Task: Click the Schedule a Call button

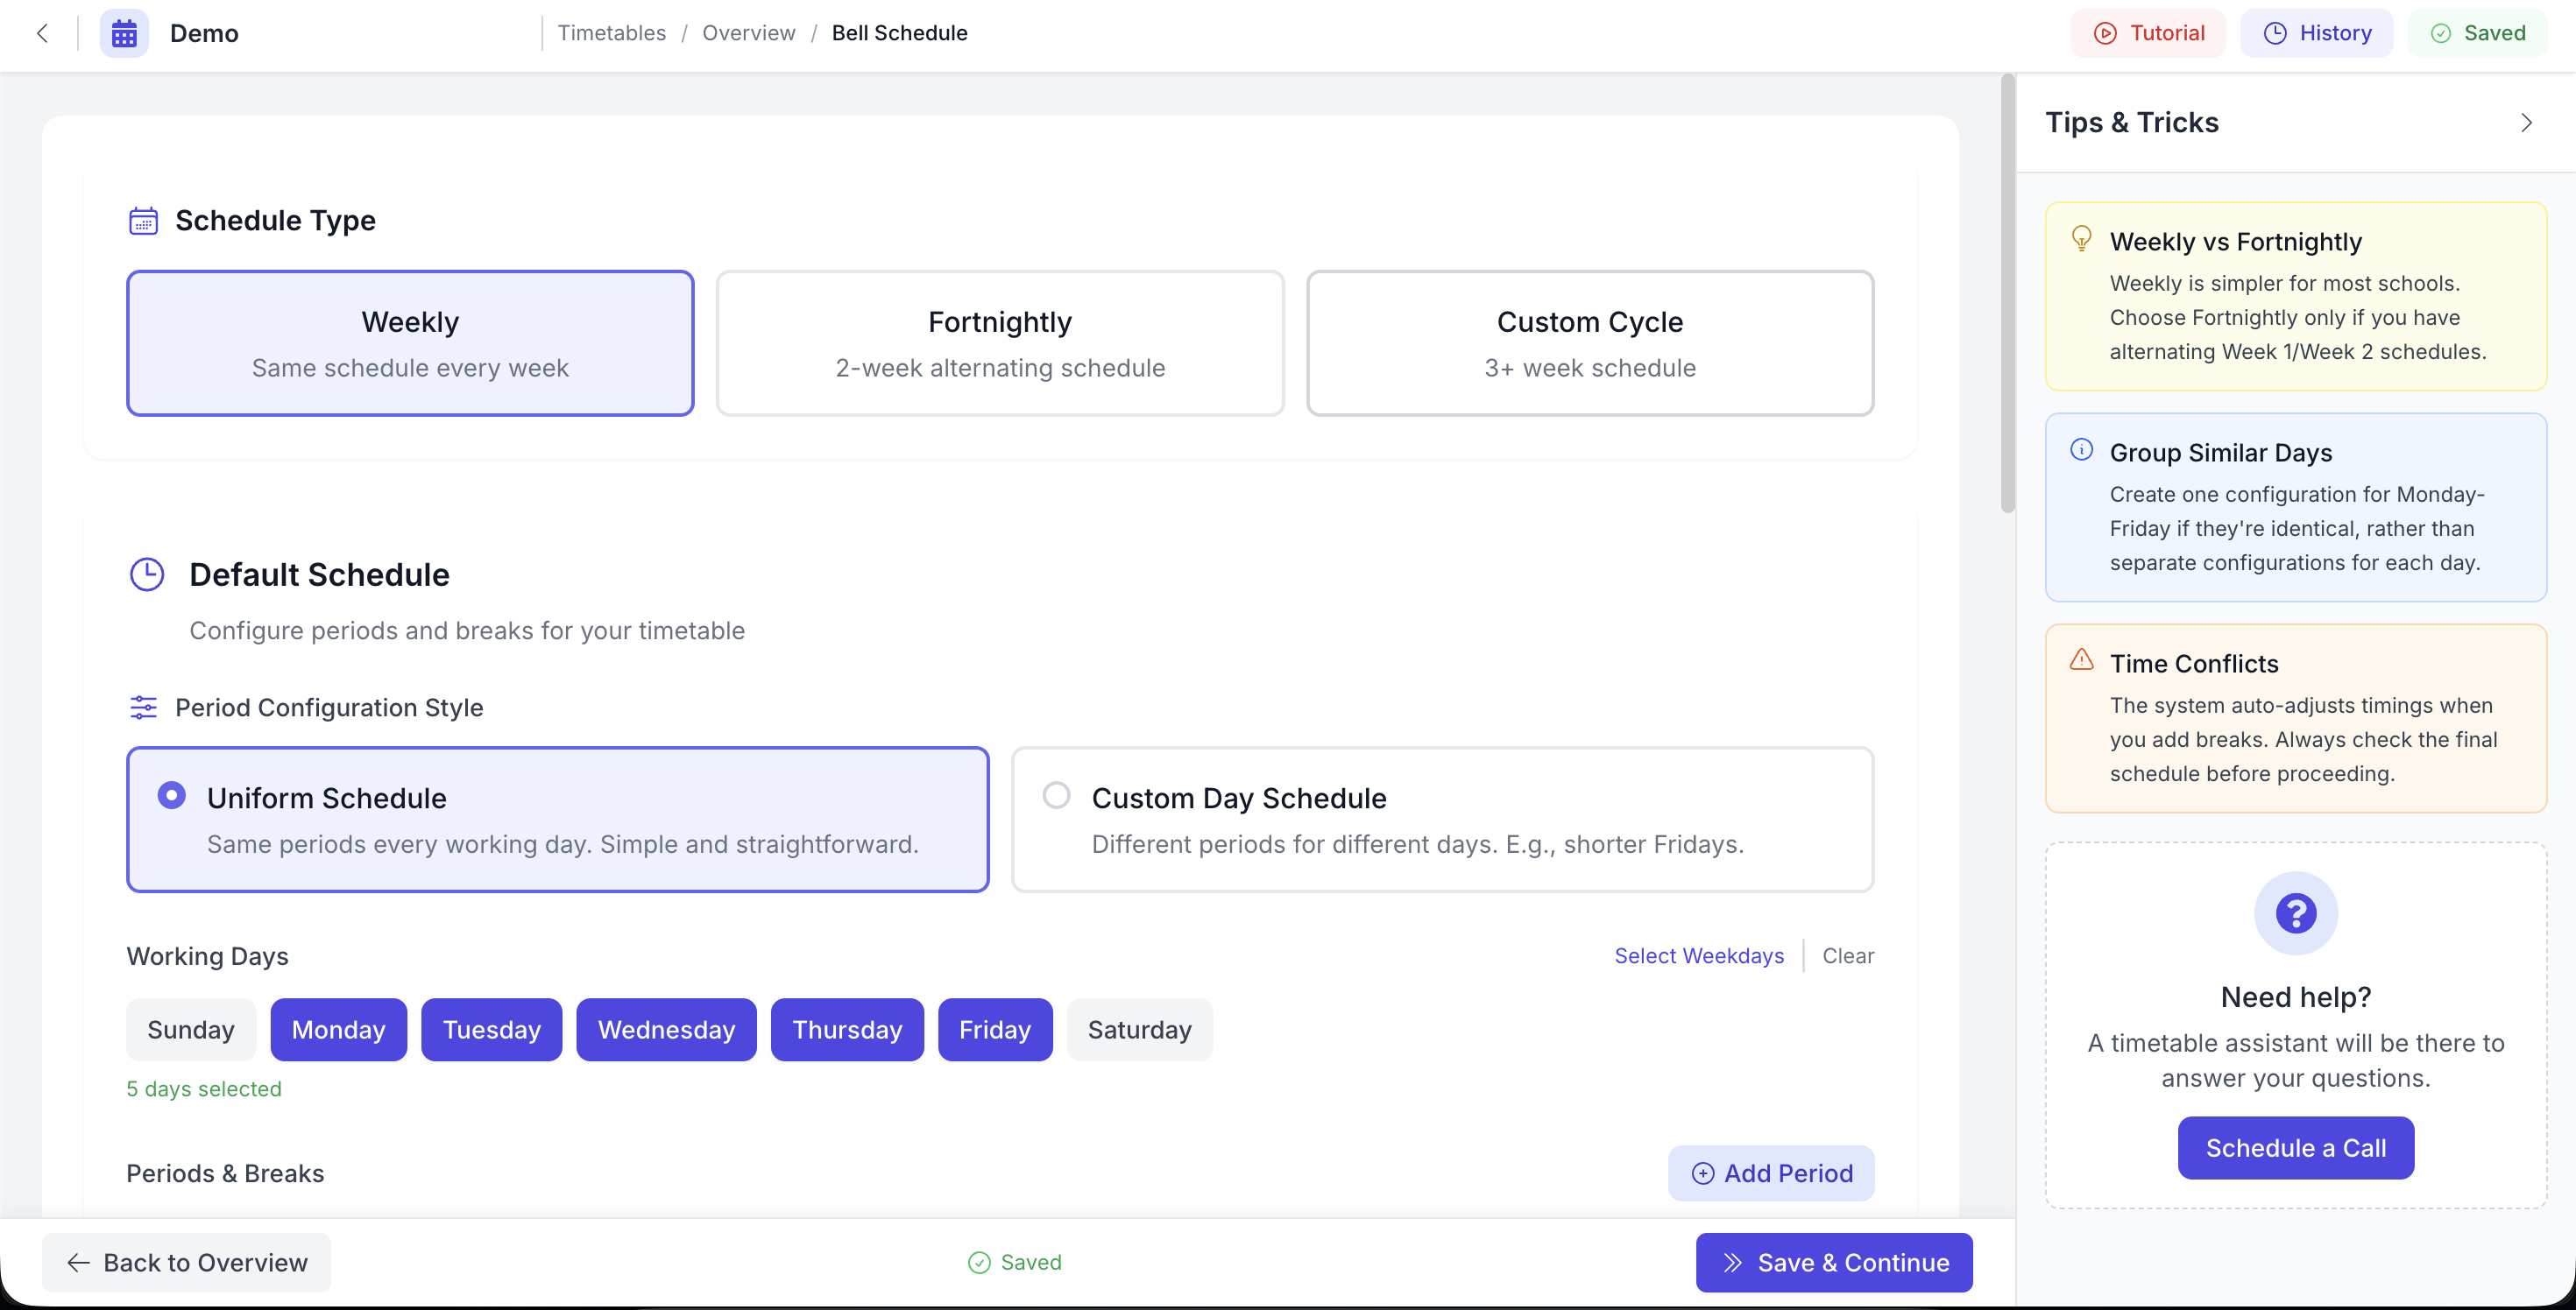Action: click(2295, 1147)
